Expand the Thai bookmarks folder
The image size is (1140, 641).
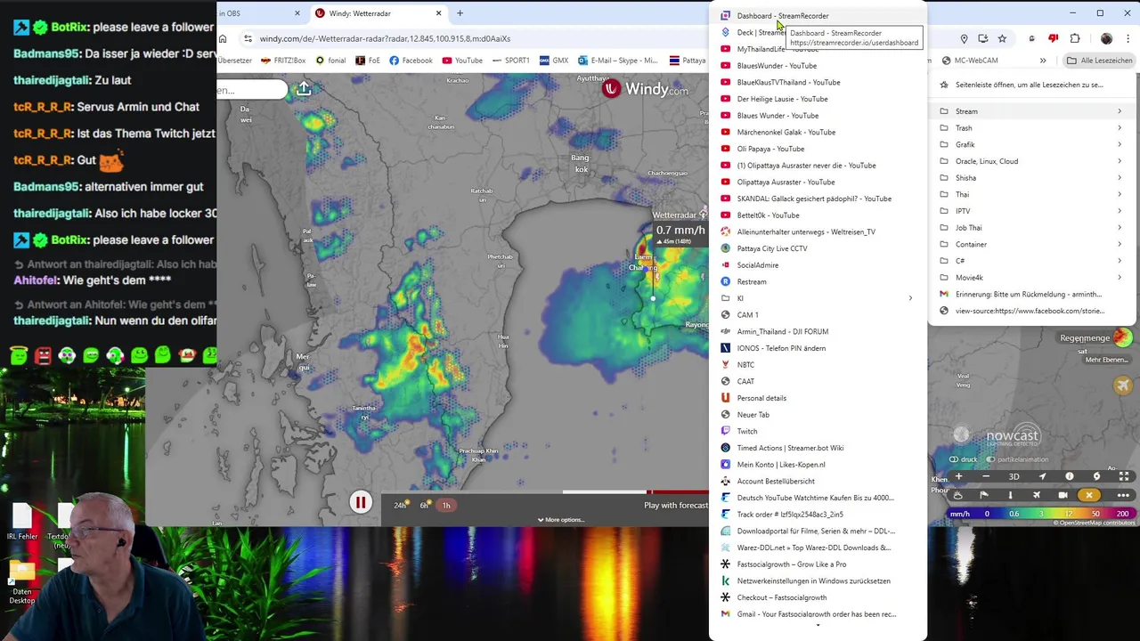pos(1031,194)
